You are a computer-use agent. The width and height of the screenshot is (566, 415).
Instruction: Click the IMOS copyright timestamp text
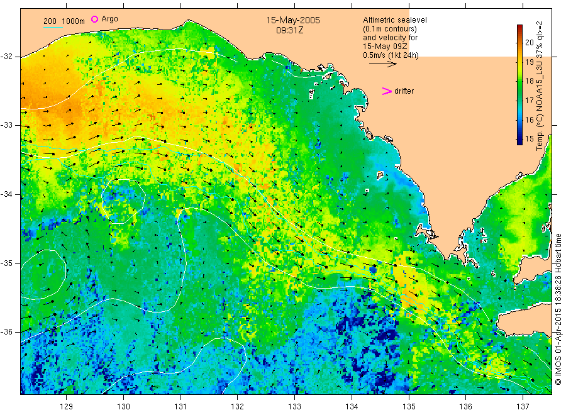click(x=558, y=309)
